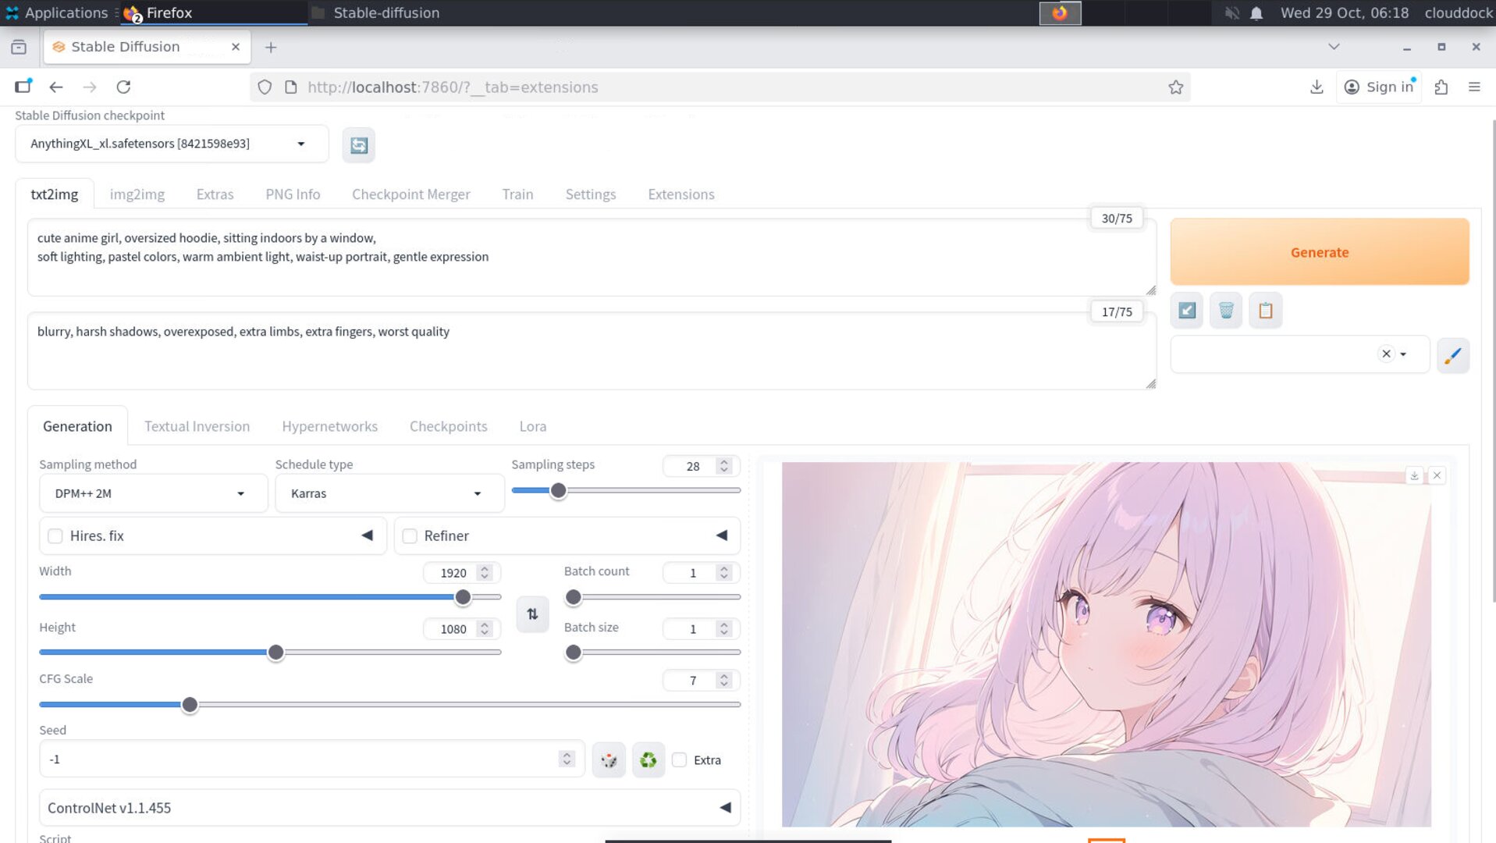This screenshot has width=1496, height=843.
Task: Swap width and height dimensions
Action: (532, 614)
